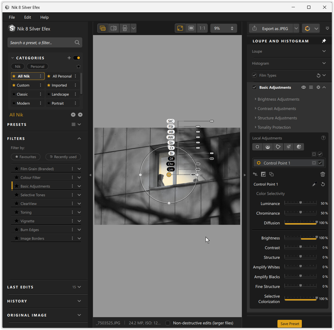Expand the Histogram section
Screen dimensions: 334x330
pyautogui.click(x=324, y=63)
